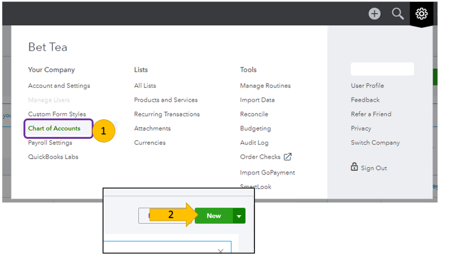Click the plus Create icon
This screenshot has height=269, width=471.
[374, 14]
